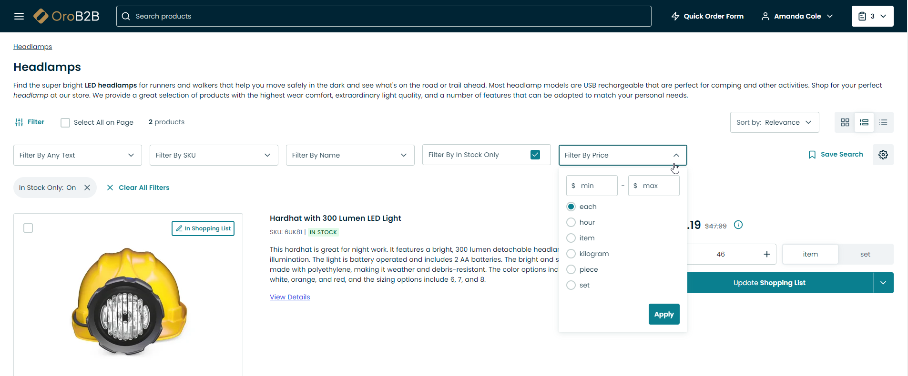
Task: Open filter settings gear icon
Action: click(x=883, y=155)
